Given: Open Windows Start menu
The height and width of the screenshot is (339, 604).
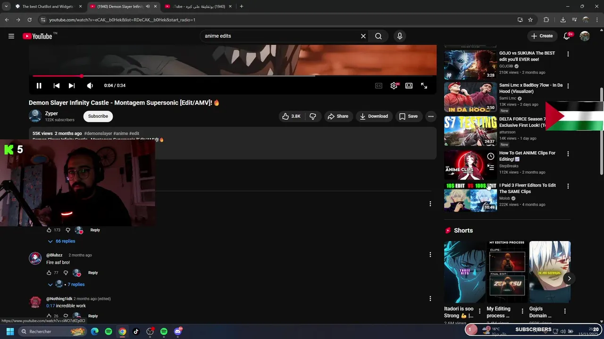Looking at the screenshot, I should 10,331.
